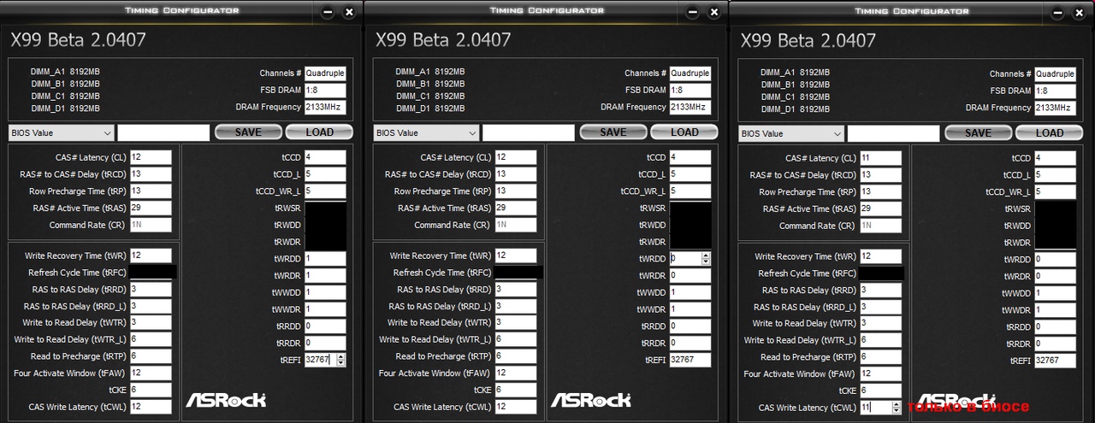Click tRRD_L value field in right window
The image size is (1095, 423).
point(880,307)
